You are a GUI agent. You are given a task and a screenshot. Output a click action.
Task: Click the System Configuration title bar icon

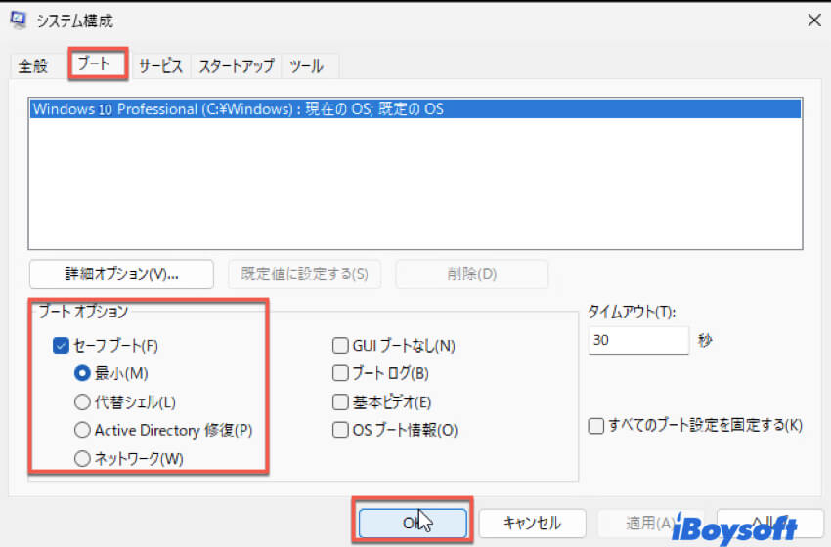click(x=18, y=21)
